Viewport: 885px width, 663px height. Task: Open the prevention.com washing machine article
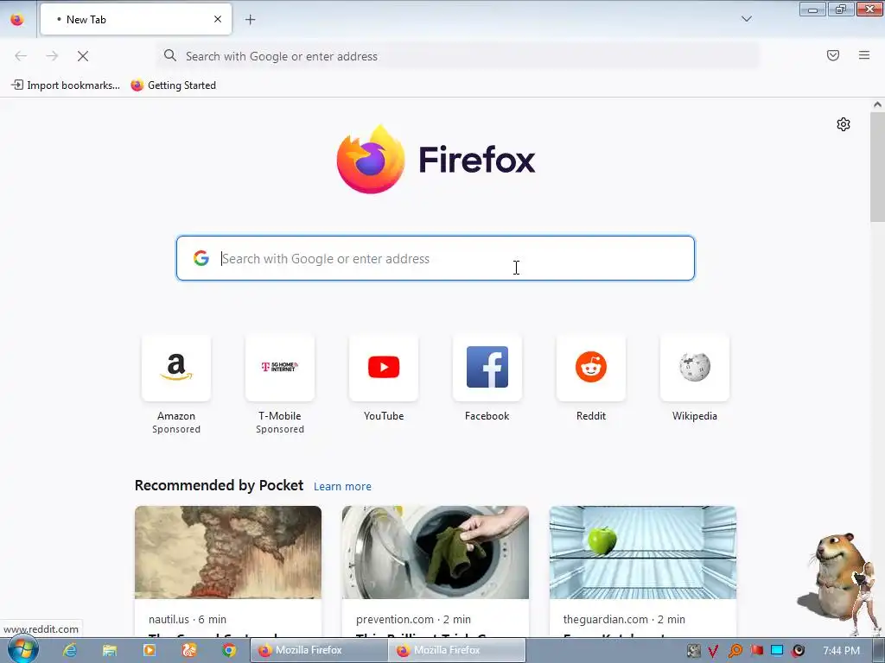pyautogui.click(x=436, y=552)
